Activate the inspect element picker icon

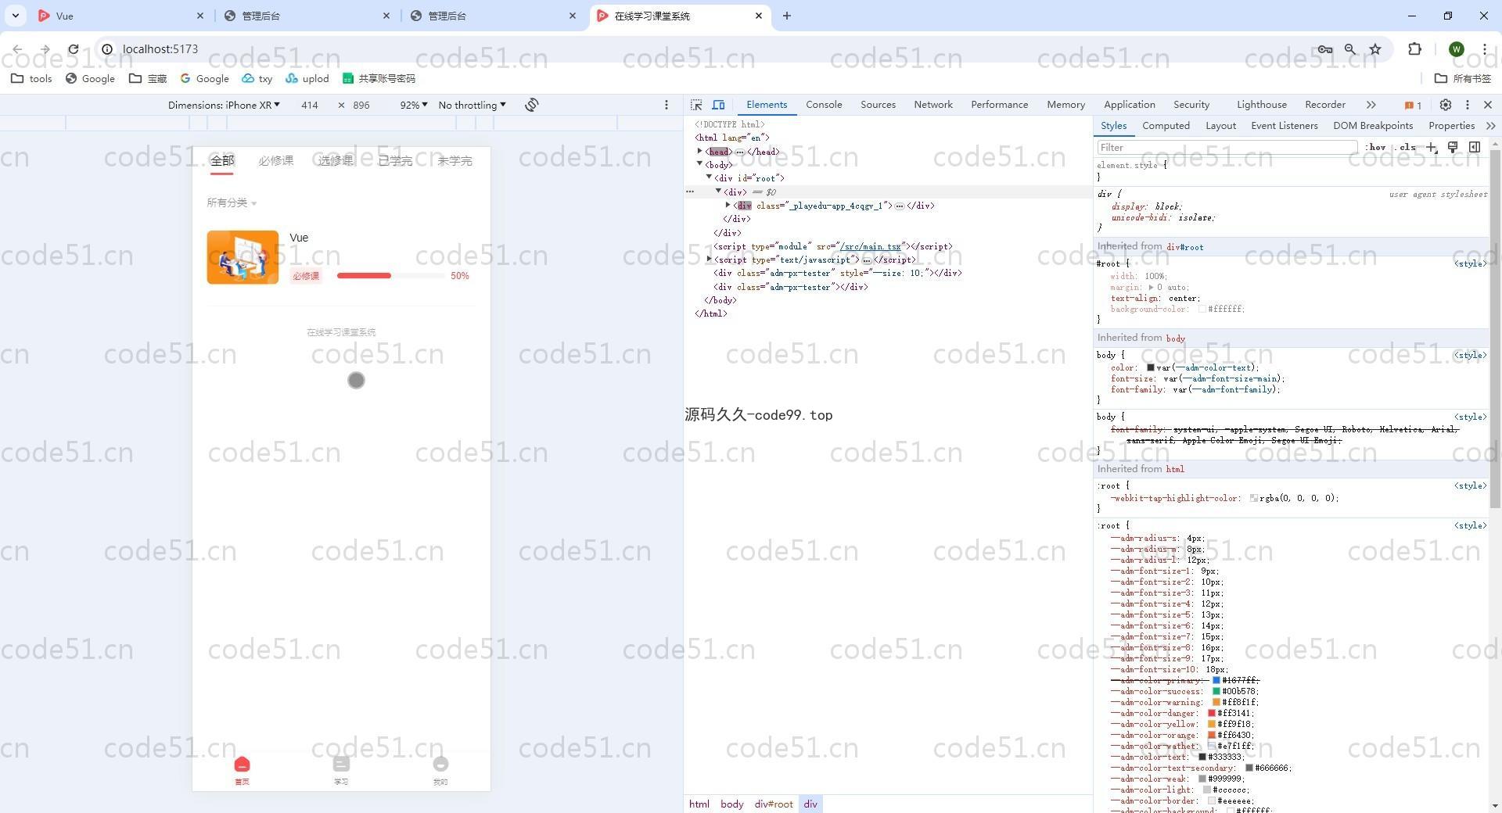[696, 105]
